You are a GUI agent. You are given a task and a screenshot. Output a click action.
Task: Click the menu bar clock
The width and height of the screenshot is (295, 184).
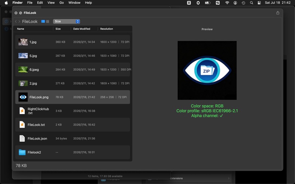[278, 3]
